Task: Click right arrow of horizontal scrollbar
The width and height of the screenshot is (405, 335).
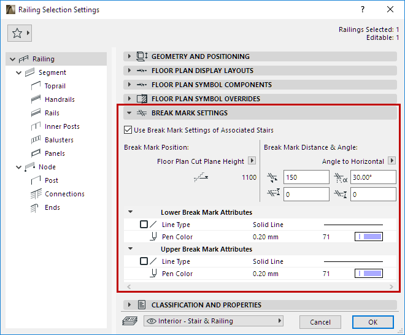Action: tap(391, 287)
